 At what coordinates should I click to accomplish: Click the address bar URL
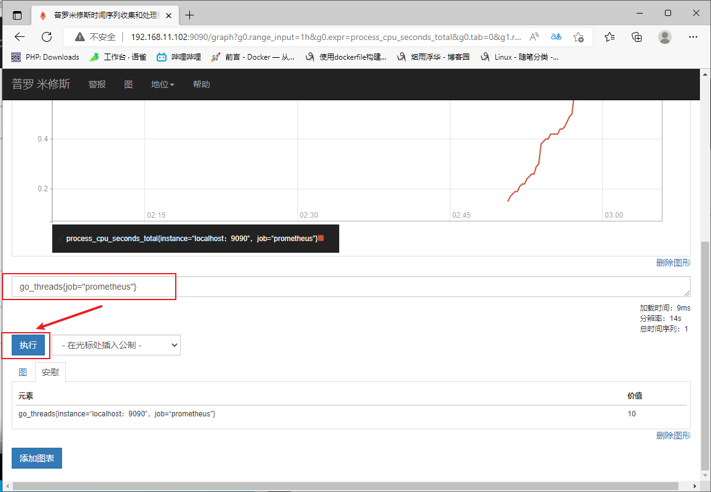coord(326,37)
